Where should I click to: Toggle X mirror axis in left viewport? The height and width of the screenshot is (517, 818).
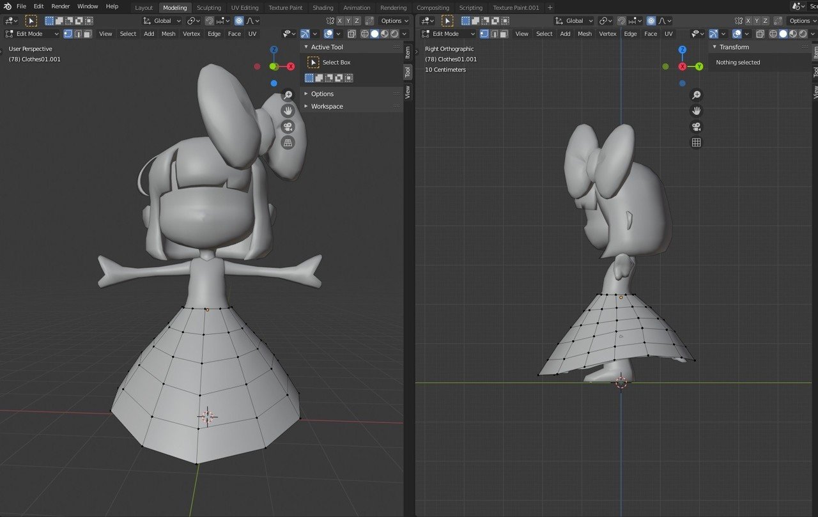[339, 21]
